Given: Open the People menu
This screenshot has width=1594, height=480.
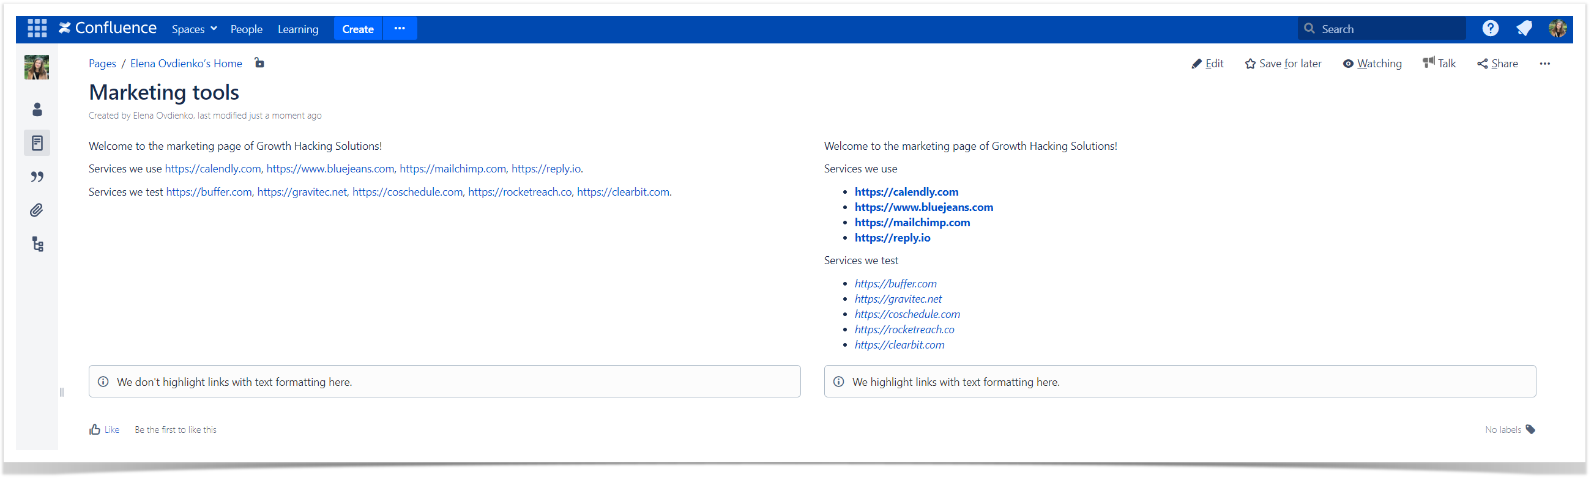Looking at the screenshot, I should click(x=246, y=29).
